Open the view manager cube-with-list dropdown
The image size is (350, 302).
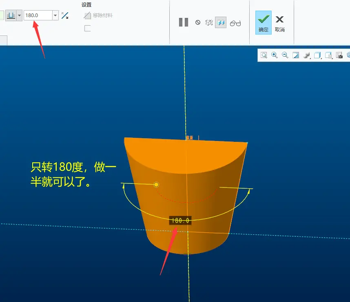[x=328, y=55]
